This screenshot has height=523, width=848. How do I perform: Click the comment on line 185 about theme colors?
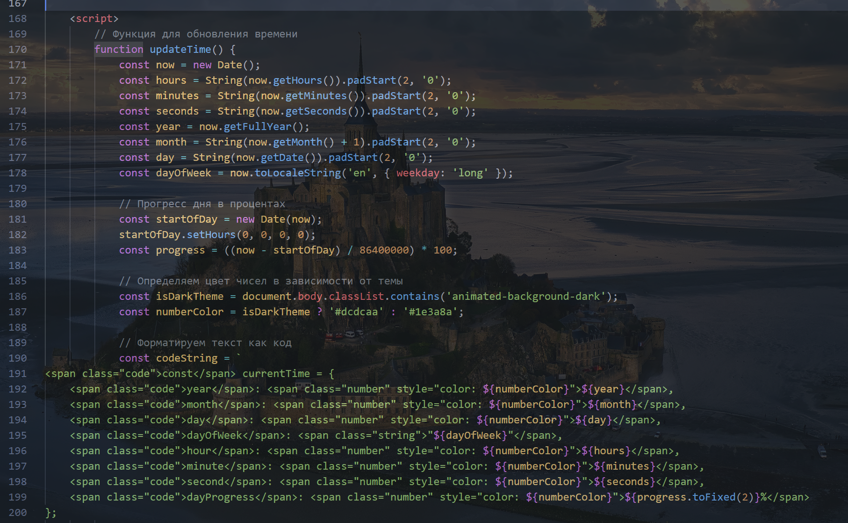point(261,281)
